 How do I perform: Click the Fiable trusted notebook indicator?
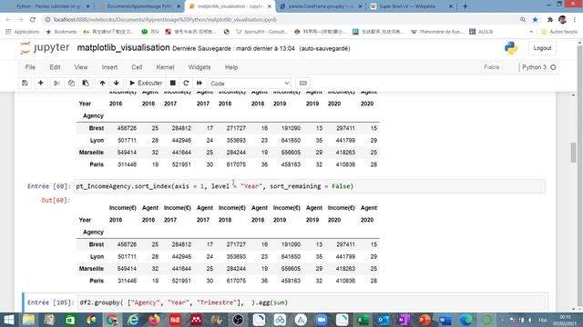tap(492, 67)
